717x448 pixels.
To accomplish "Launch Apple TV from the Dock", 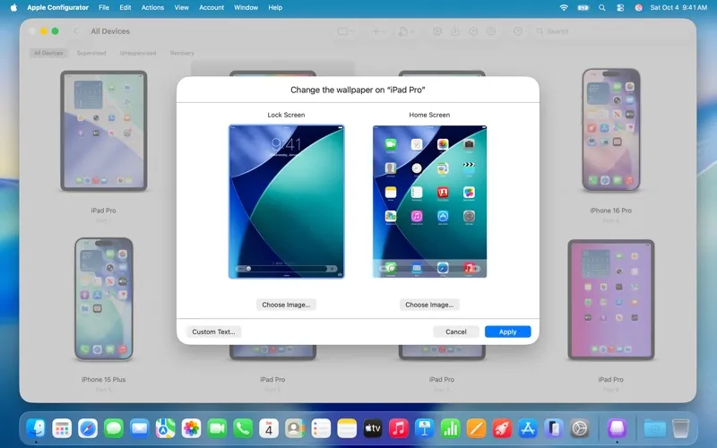I will point(373,429).
